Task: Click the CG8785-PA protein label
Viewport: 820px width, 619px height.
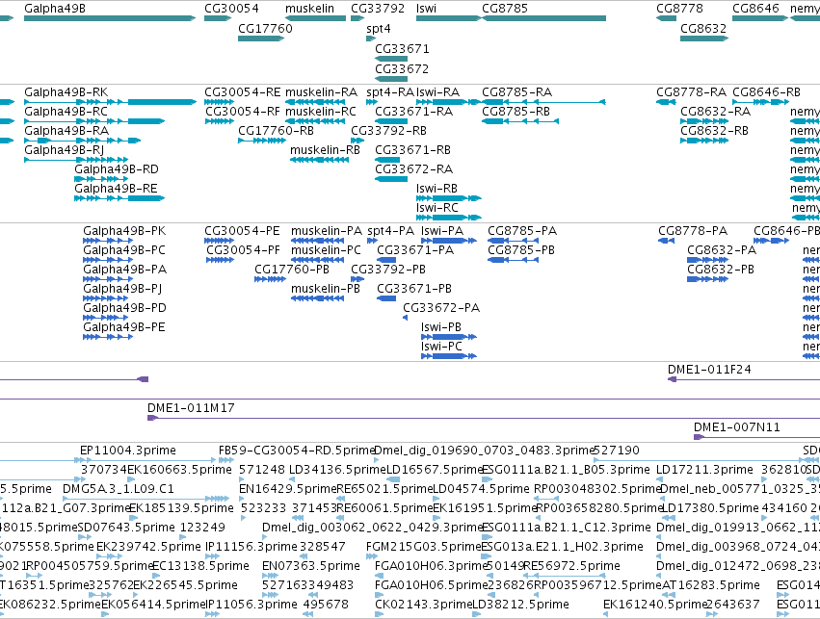Action: click(522, 231)
